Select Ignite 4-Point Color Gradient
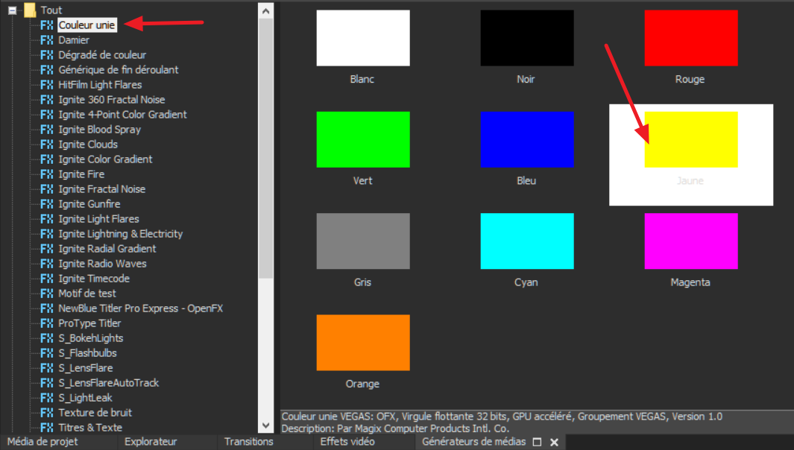The height and width of the screenshot is (450, 794). (x=122, y=115)
